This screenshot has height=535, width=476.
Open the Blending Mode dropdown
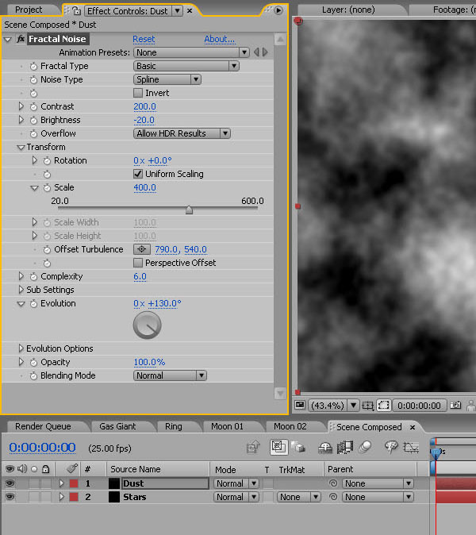(169, 375)
